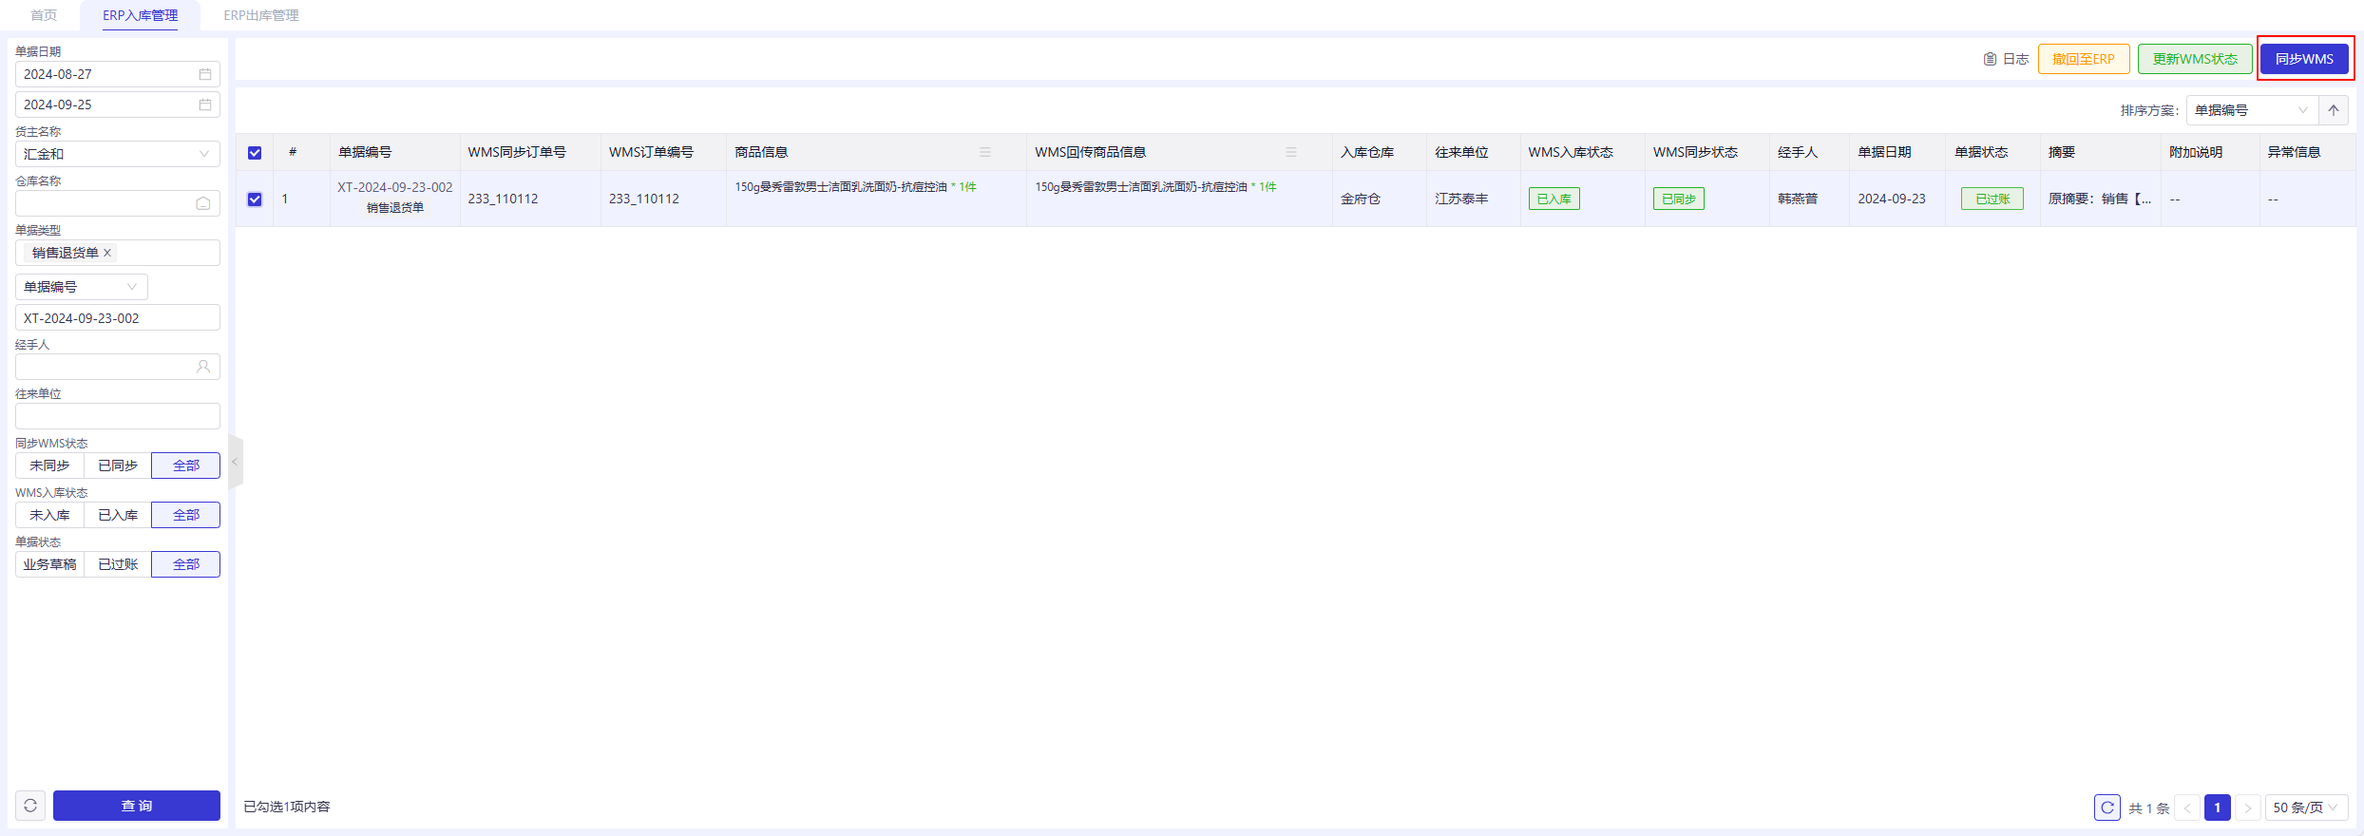
Task: Open calendar icon for end date 2024-09-25
Action: pyautogui.click(x=204, y=104)
